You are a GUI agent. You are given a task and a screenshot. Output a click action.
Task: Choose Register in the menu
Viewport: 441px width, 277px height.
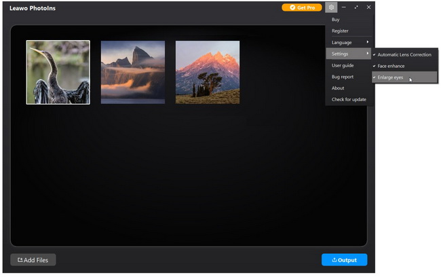point(340,31)
